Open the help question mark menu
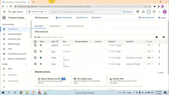 pyautogui.click(x=154, y=12)
